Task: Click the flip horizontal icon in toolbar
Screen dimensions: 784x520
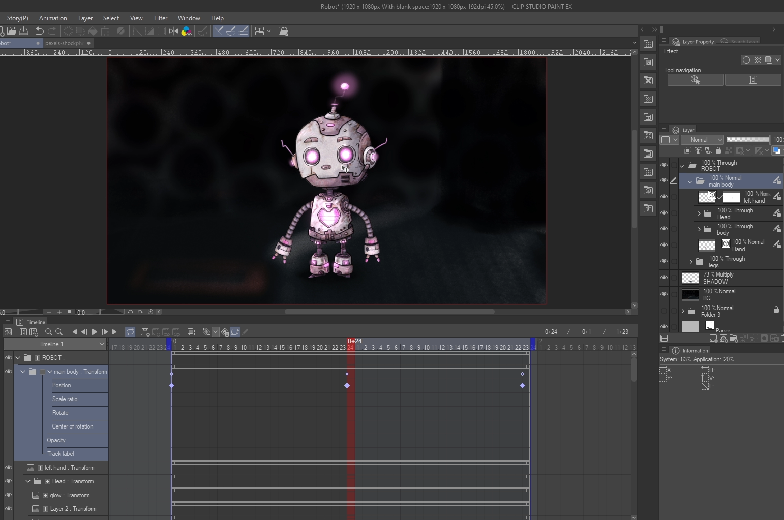Action: (174, 31)
